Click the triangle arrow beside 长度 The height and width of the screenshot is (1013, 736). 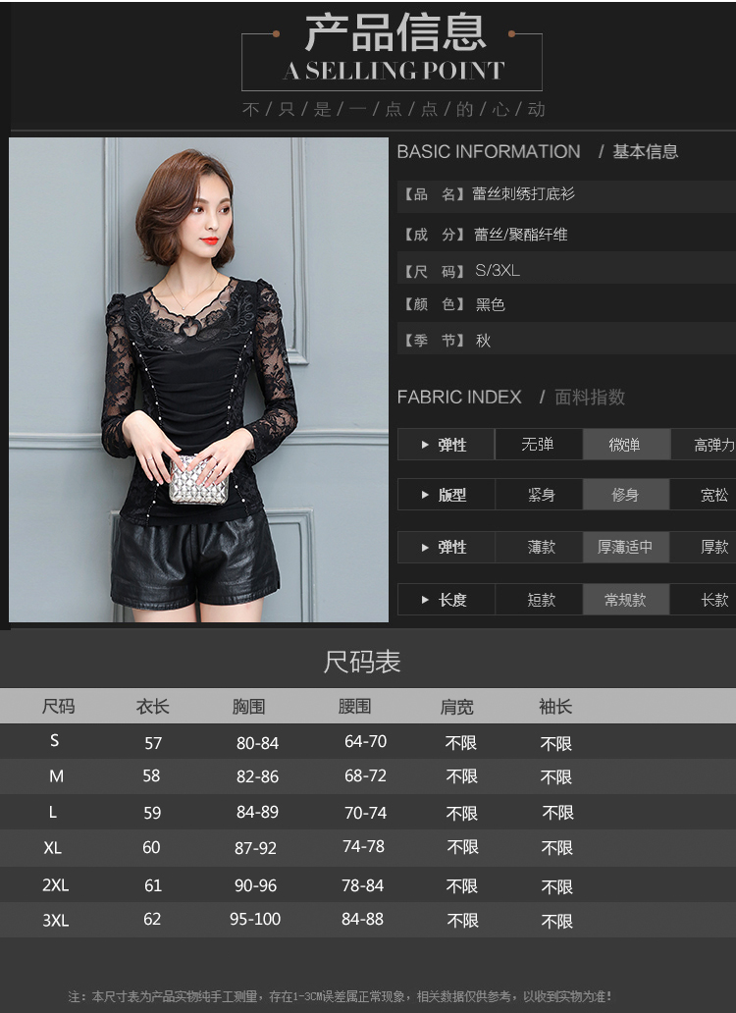pos(425,600)
